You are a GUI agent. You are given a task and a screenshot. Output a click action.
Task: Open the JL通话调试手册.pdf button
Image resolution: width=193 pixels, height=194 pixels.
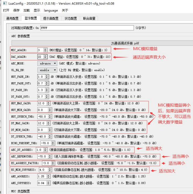[102, 43]
